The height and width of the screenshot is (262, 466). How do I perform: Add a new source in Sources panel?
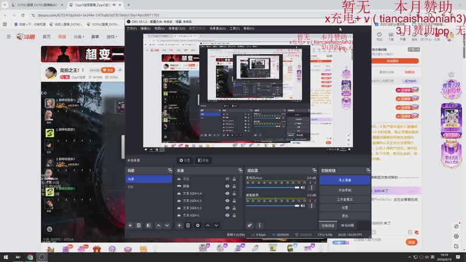click(x=179, y=225)
